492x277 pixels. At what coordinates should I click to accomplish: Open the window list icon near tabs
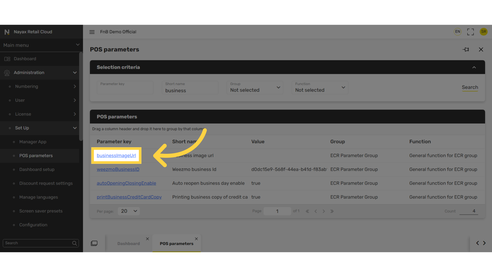pos(94,243)
